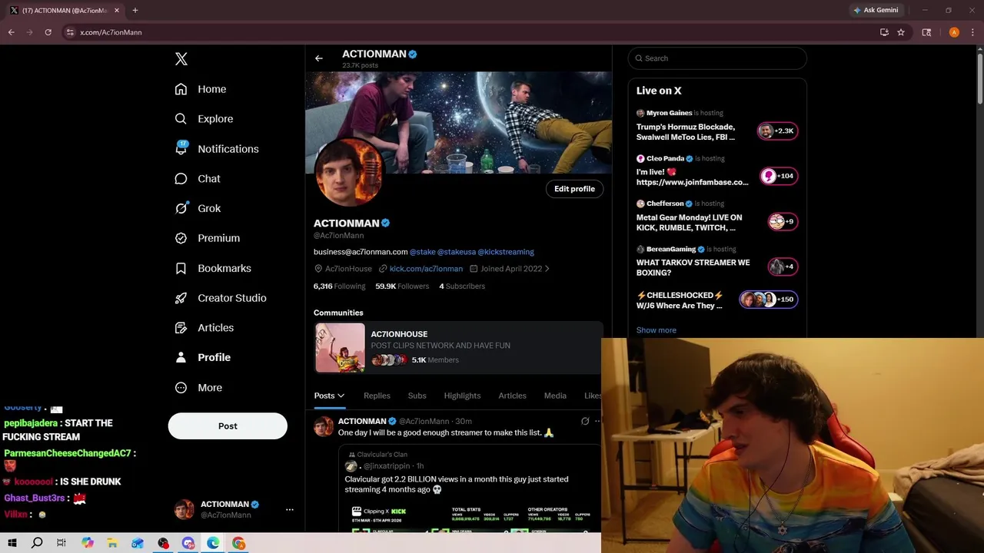Image resolution: width=984 pixels, height=553 pixels.
Task: Click browser back arrow
Action: point(12,32)
